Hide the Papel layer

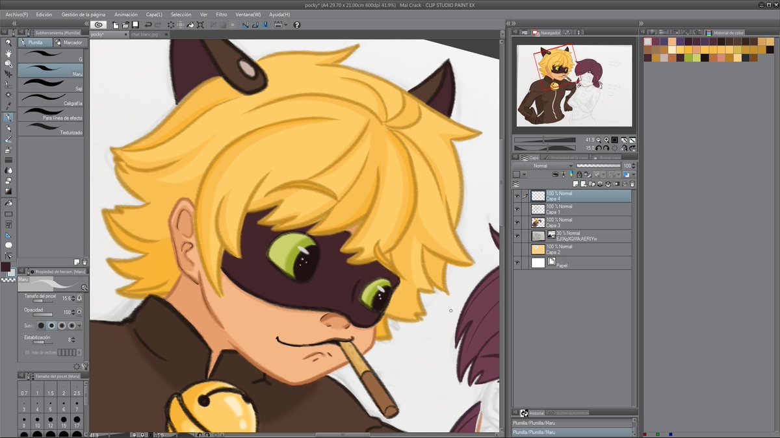[517, 263]
